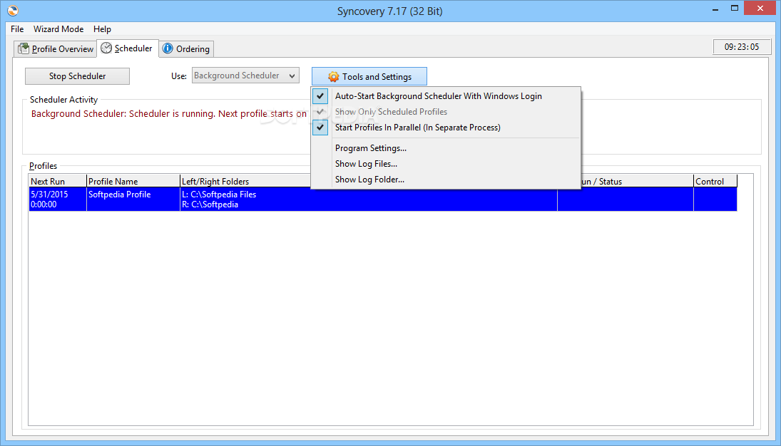Screen dimensions: 781x446
Task: Click the Status column header
Action: [x=636, y=181]
